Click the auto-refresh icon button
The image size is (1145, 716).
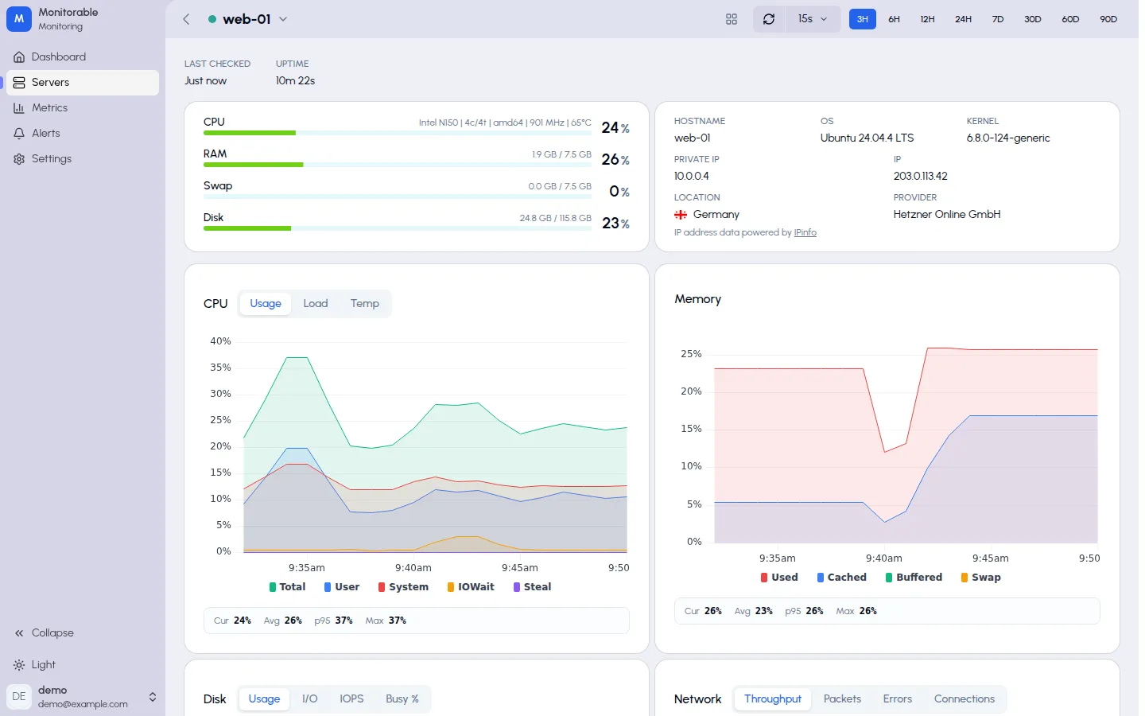click(769, 19)
